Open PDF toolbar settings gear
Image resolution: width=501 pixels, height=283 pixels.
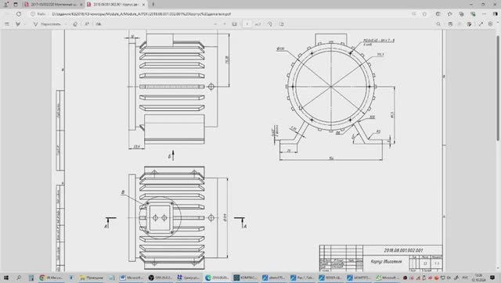(491, 24)
